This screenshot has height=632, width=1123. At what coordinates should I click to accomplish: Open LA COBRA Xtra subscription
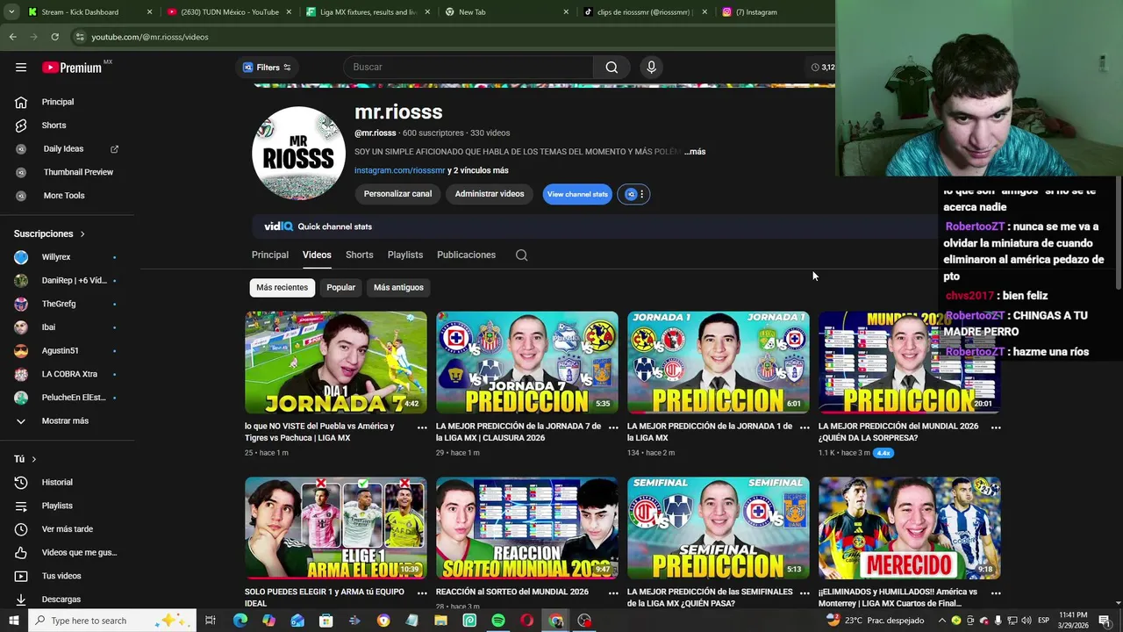[x=69, y=374]
